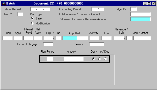Close the Batch document window

pos(154,3)
